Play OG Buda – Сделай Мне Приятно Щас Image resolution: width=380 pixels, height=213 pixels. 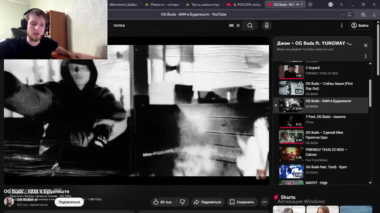pyautogui.click(x=321, y=137)
